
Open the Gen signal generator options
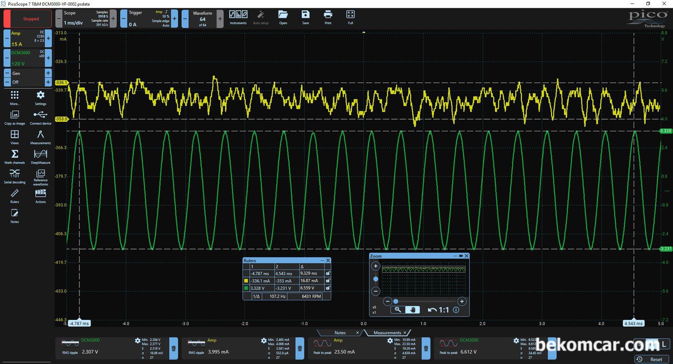(x=28, y=74)
